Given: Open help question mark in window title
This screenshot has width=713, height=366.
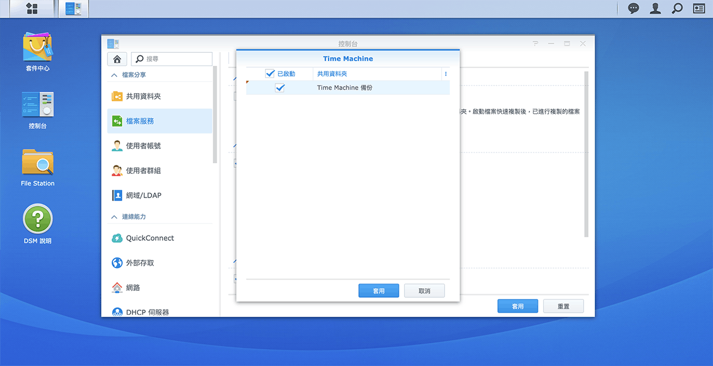Looking at the screenshot, I should pyautogui.click(x=535, y=43).
